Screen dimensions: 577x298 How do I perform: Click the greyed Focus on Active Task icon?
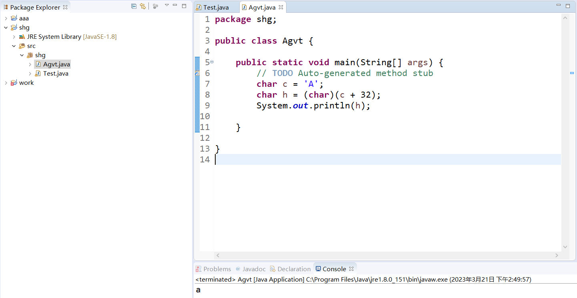click(x=156, y=6)
